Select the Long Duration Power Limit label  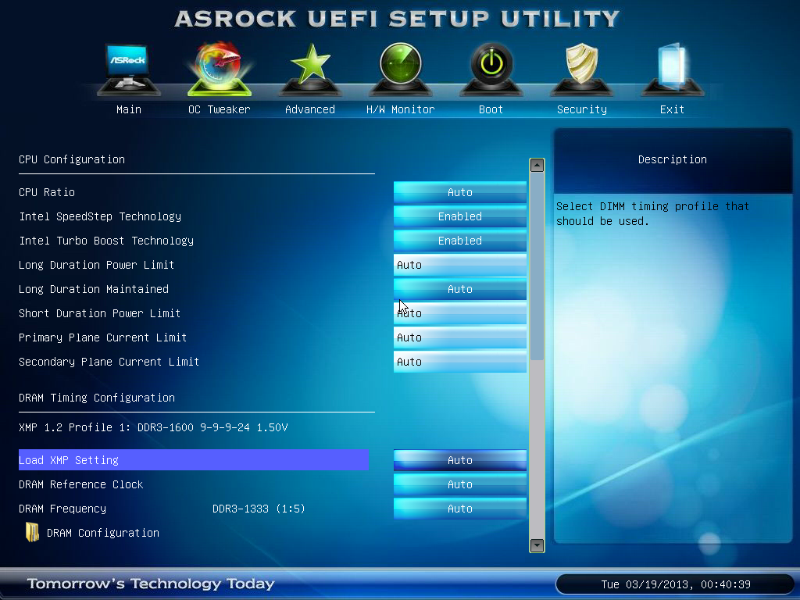tap(96, 265)
